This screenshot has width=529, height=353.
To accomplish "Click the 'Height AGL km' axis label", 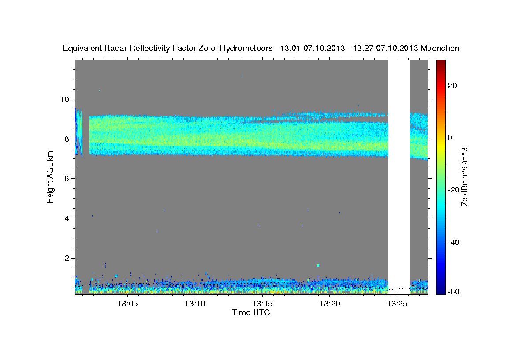I will coord(50,176).
